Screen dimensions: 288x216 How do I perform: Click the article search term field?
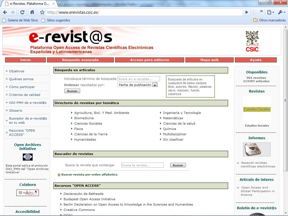pos(139,79)
